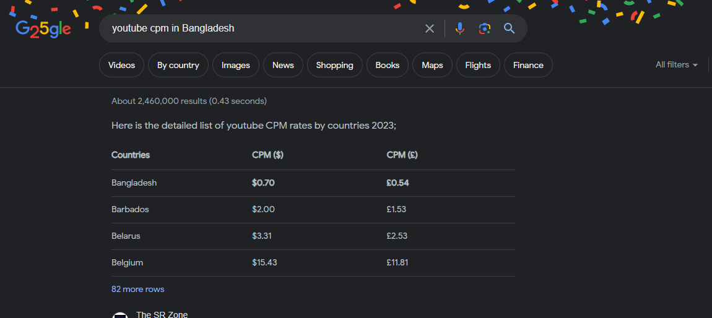The width and height of the screenshot is (712, 318).
Task: Clear the search box with the X icon
Action: [429, 28]
